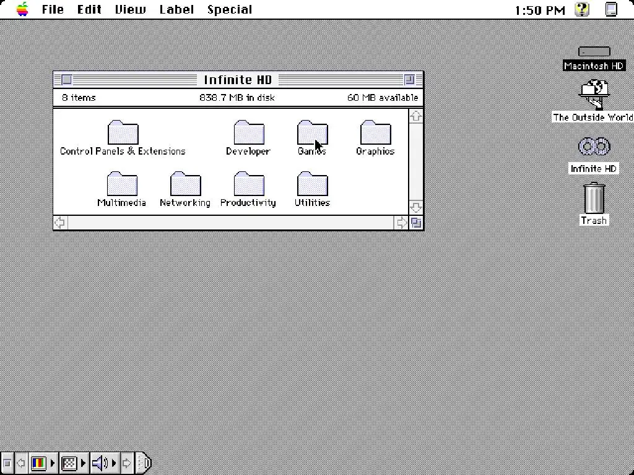
Task: Select the Games folder icon
Action: point(312,132)
